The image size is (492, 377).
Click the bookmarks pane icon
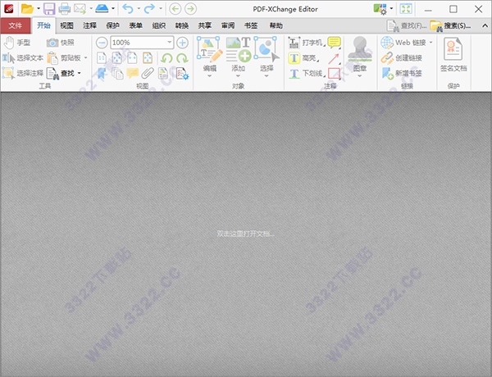tap(102, 74)
